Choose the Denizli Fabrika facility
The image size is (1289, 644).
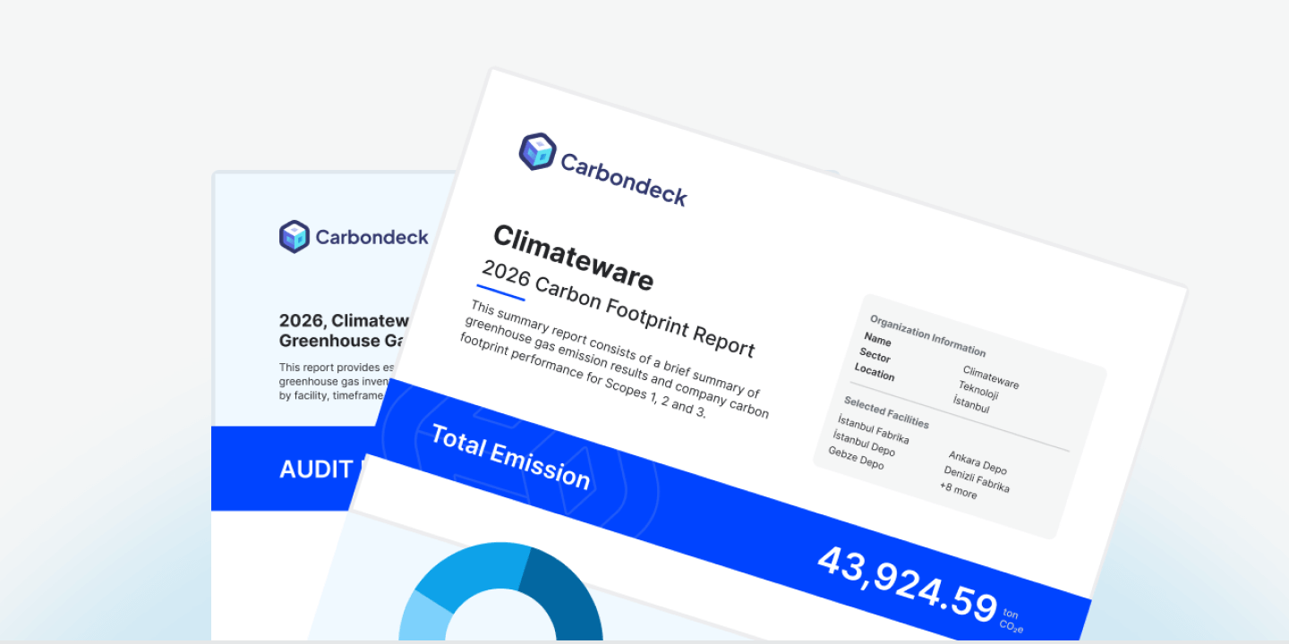pyautogui.click(x=976, y=479)
